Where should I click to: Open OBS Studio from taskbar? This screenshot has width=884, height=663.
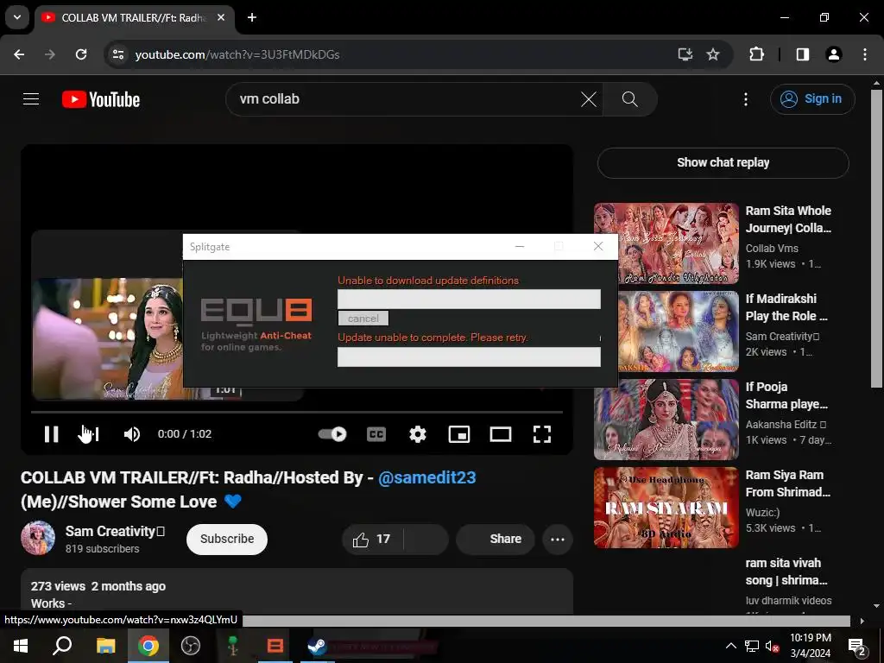(x=191, y=646)
